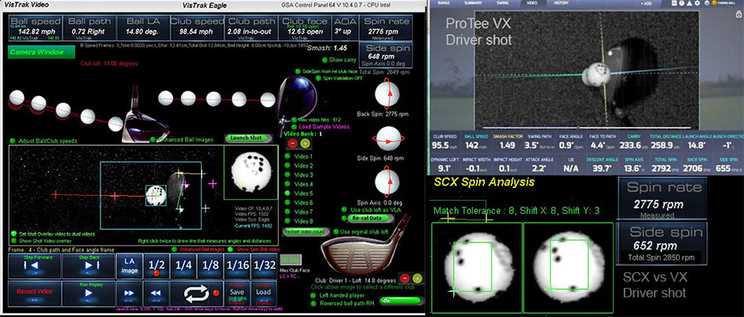Open ProTee settings gear icon
Viewport: 744px width, 317px height.
point(697,3)
